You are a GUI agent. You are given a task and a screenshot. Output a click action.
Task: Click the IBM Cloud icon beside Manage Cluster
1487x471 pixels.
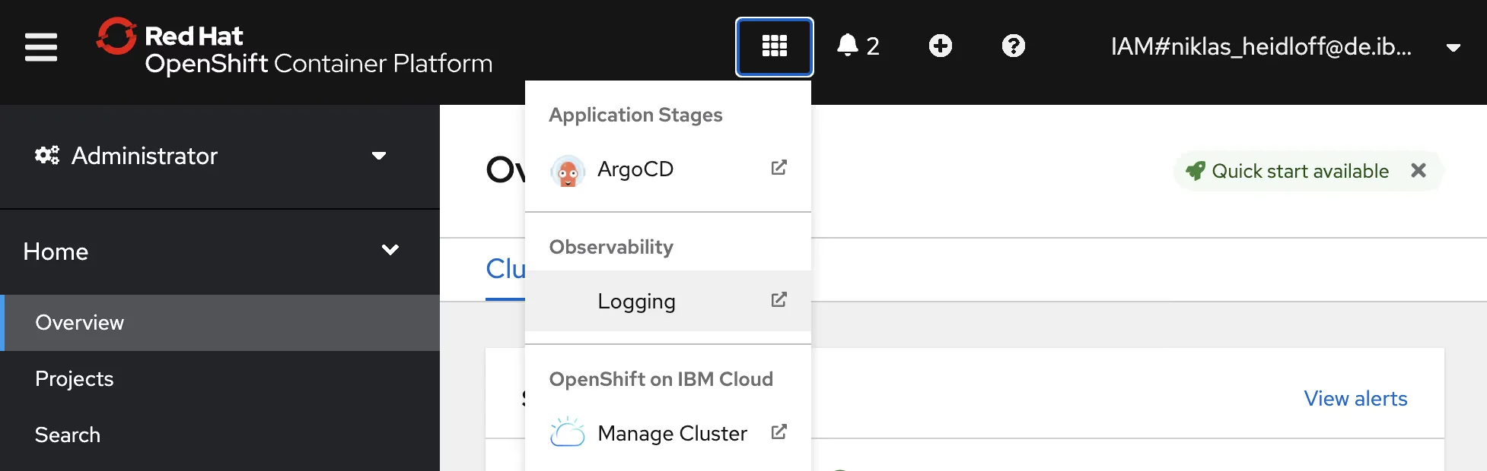[567, 431]
